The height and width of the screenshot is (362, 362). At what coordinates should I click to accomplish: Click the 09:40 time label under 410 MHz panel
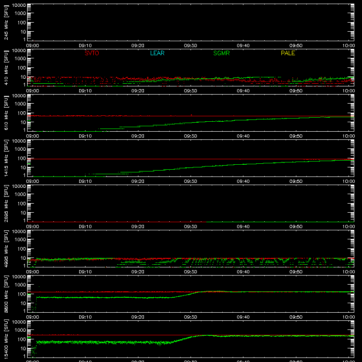pyautogui.click(x=243, y=91)
